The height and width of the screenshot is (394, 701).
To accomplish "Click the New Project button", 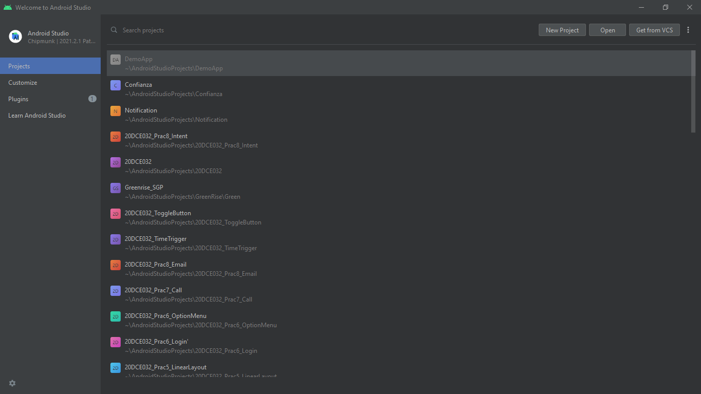I will click(562, 30).
